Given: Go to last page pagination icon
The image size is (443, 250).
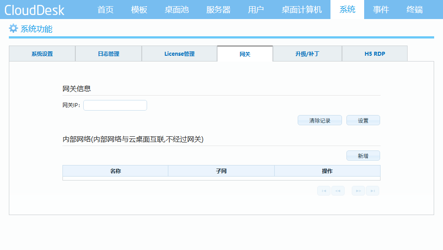Looking at the screenshot, I should tap(373, 191).
